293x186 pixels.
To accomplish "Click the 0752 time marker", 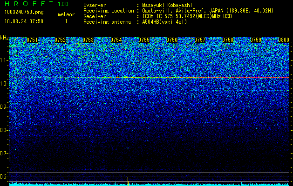I will tap(60, 40).
